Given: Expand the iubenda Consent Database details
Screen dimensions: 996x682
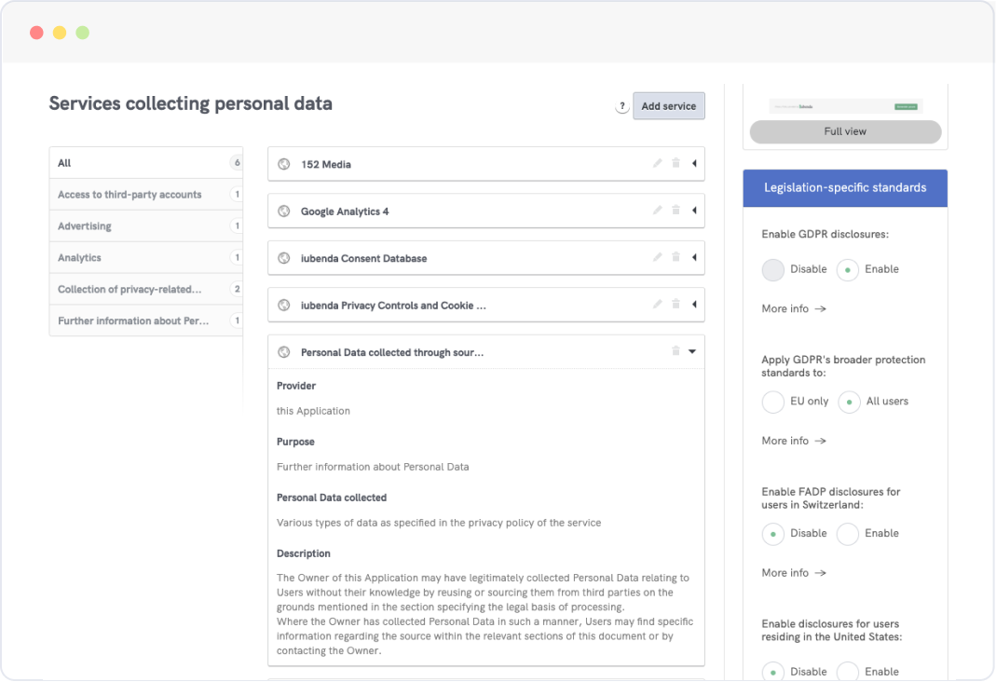Looking at the screenshot, I should (x=694, y=258).
